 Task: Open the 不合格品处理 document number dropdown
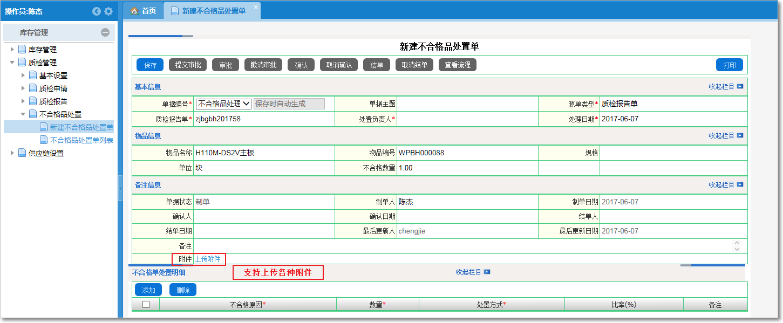223,104
